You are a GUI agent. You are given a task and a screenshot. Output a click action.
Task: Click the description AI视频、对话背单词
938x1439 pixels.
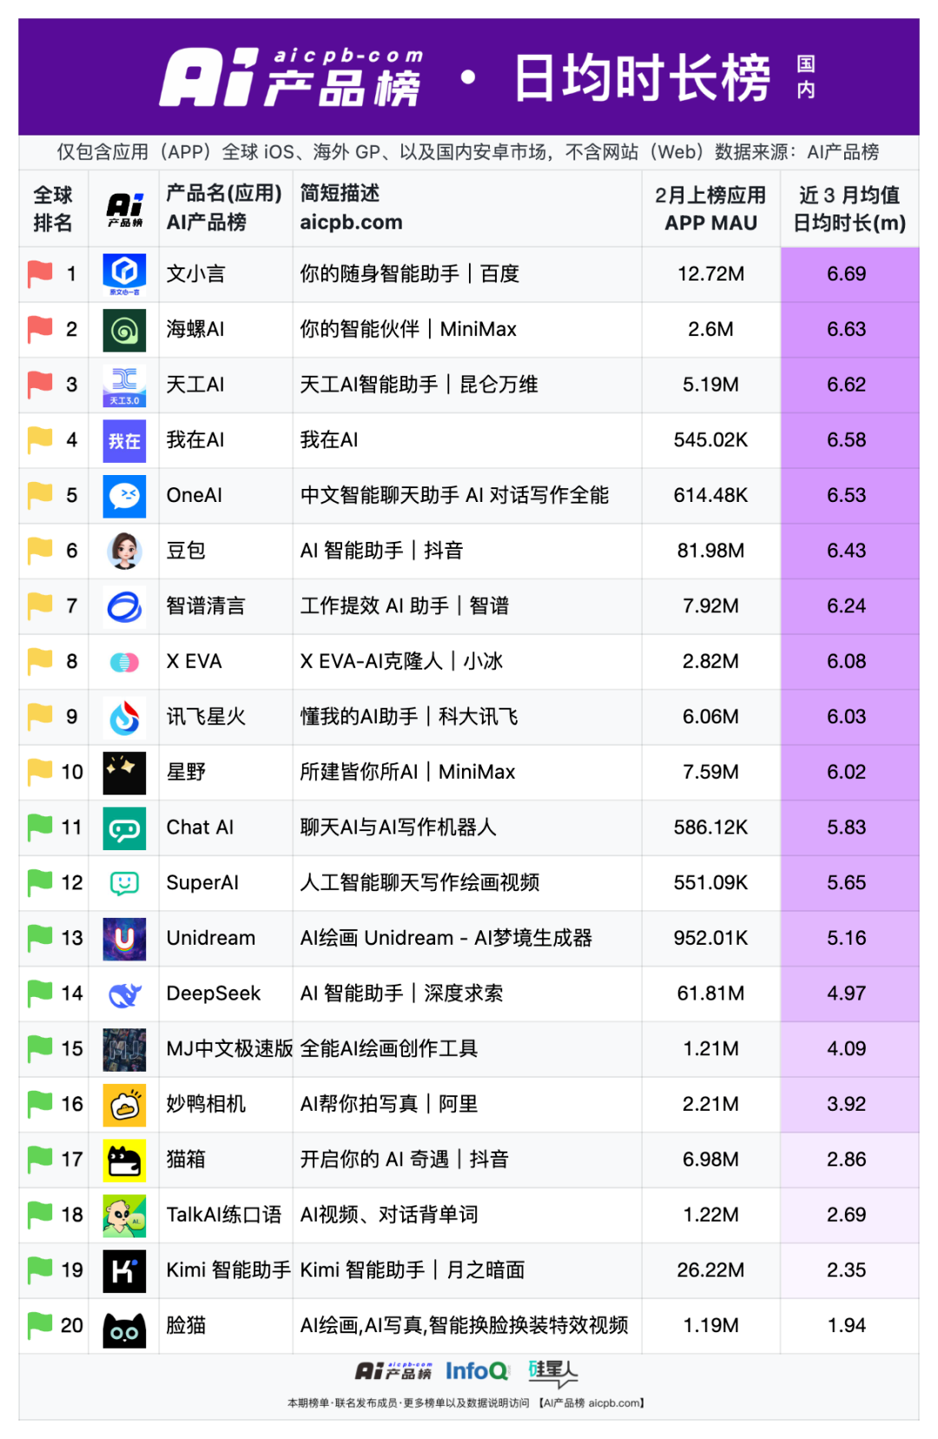coord(389,1215)
